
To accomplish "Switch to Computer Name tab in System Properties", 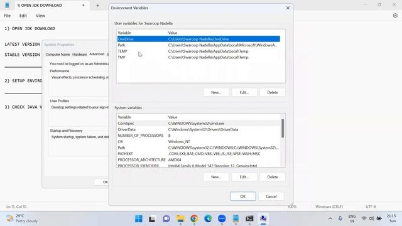I will pos(57,55).
